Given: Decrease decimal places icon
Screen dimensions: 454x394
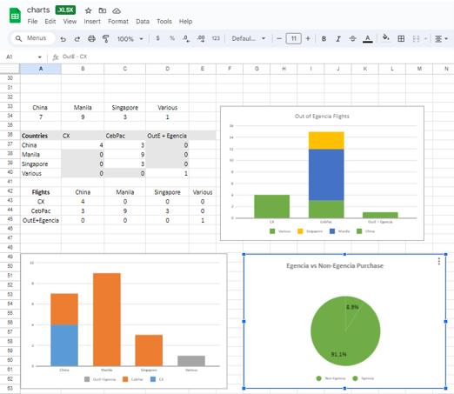Looking at the screenshot, I should click(186, 38).
